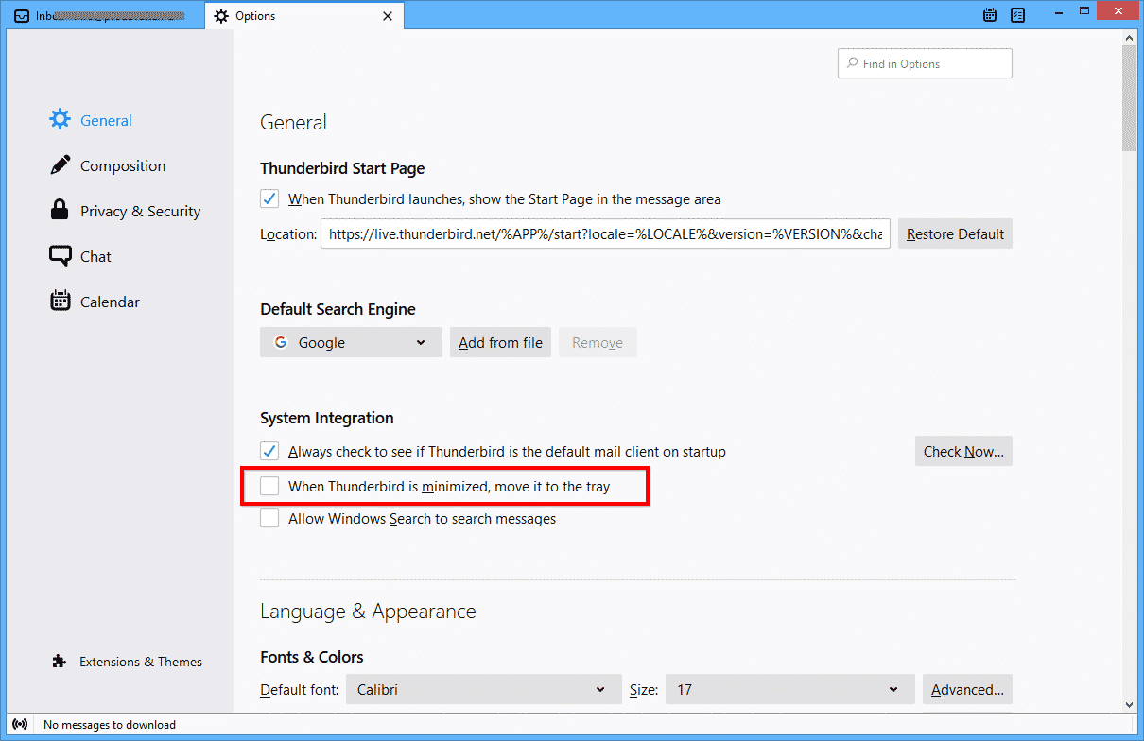Click the Chat speech bubble icon
The width and height of the screenshot is (1144, 741).
[61, 255]
